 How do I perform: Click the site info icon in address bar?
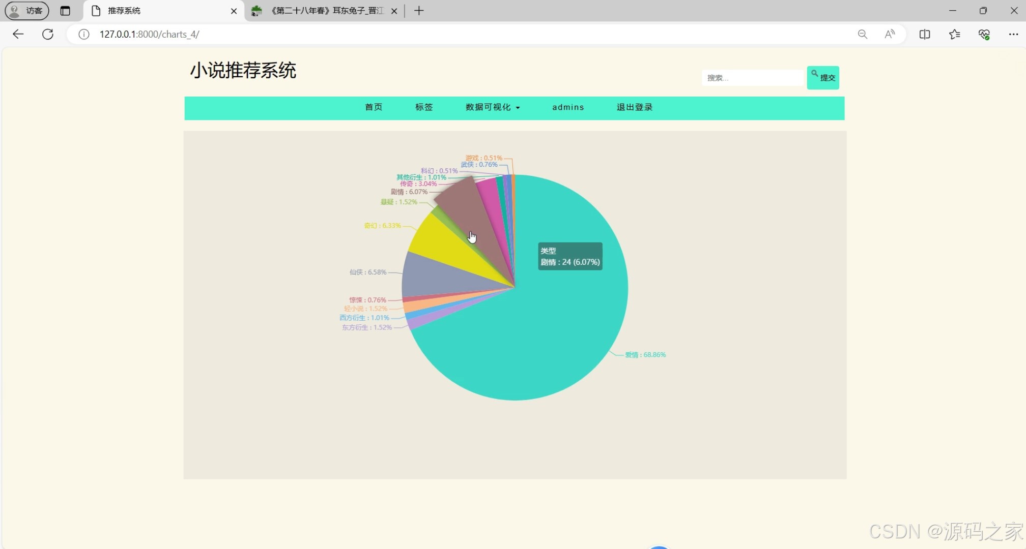pyautogui.click(x=83, y=34)
